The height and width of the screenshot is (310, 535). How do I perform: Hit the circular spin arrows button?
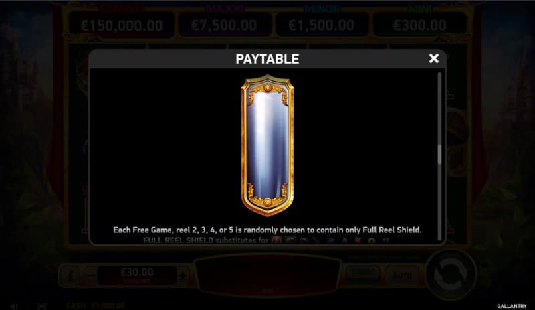click(x=450, y=275)
